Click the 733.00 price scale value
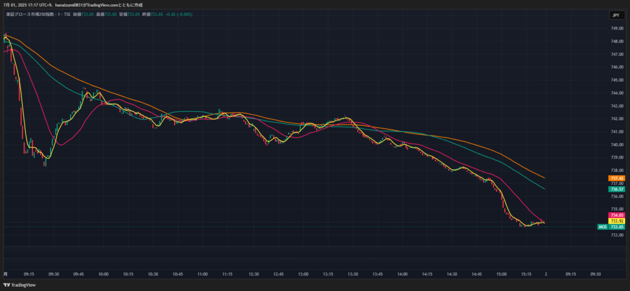 click(617, 235)
